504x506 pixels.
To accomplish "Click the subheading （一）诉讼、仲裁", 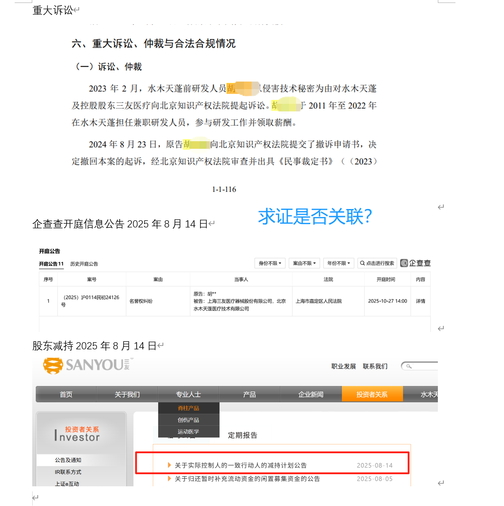I will [107, 67].
